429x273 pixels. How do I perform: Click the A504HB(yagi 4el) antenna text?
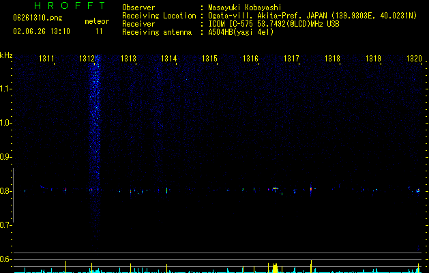point(241,32)
